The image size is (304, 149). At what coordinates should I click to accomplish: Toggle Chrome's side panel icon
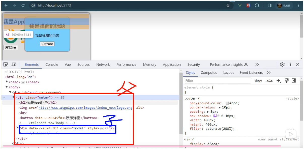point(269,5)
